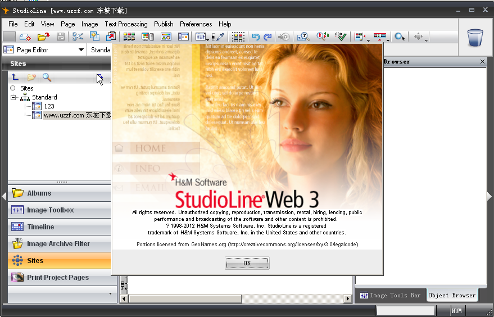The width and height of the screenshot is (494, 317).
Task: Open the image tools icon dropdown arrow
Action: coord(207,40)
